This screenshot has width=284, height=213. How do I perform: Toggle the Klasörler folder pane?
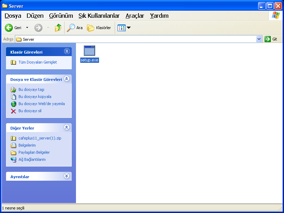99,28
